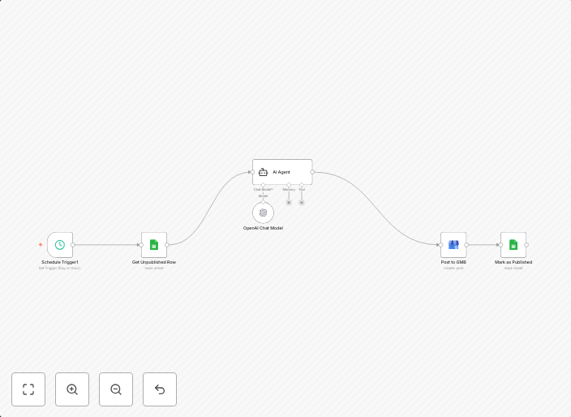571x417 pixels.
Task: Click the 'Get Unpublished Row' label
Action: tap(154, 262)
